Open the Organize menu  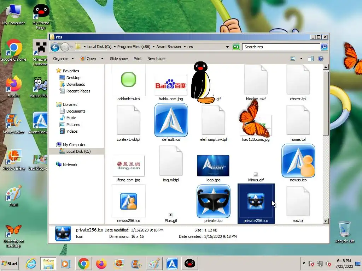pyautogui.click(x=64, y=59)
